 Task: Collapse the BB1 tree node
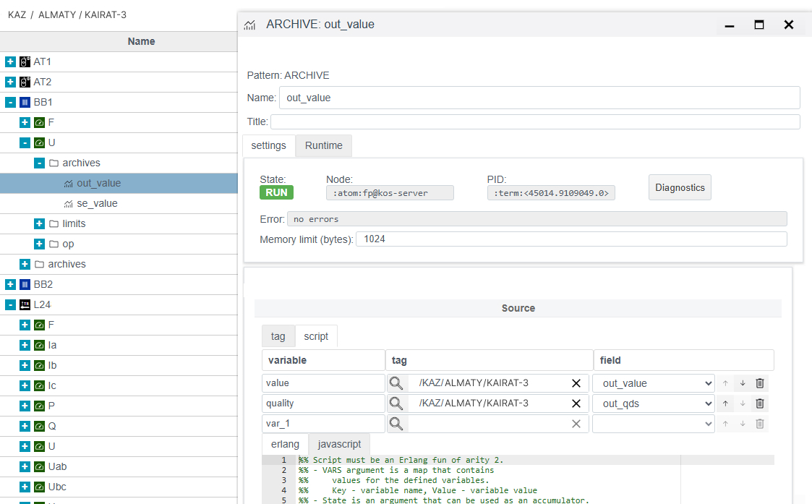click(10, 103)
